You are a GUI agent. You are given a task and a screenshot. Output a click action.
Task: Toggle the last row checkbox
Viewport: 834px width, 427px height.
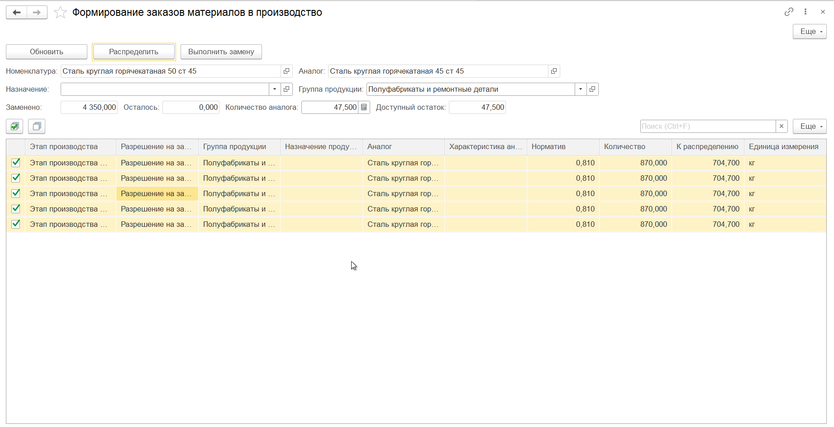(x=16, y=224)
